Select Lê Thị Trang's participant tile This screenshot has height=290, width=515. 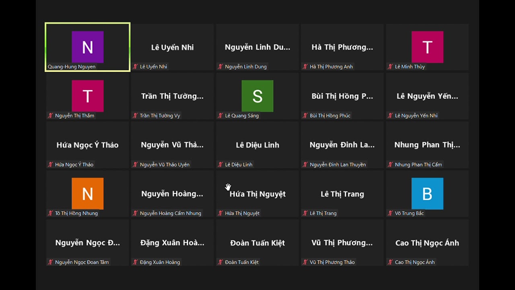pyautogui.click(x=342, y=194)
